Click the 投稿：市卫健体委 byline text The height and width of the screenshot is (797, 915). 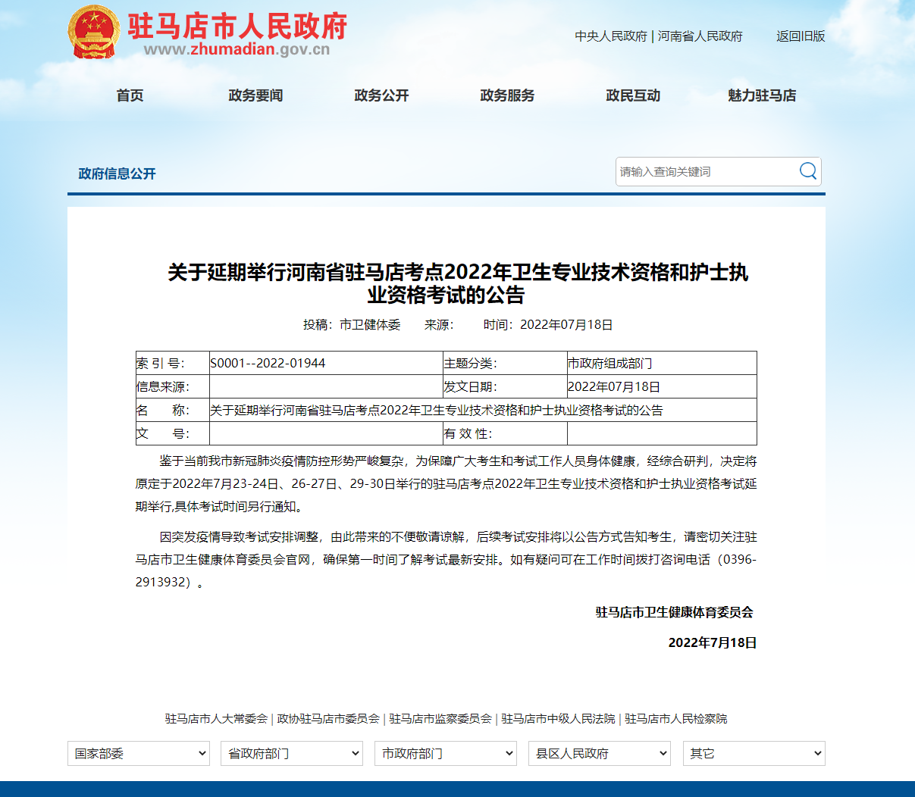(x=352, y=325)
